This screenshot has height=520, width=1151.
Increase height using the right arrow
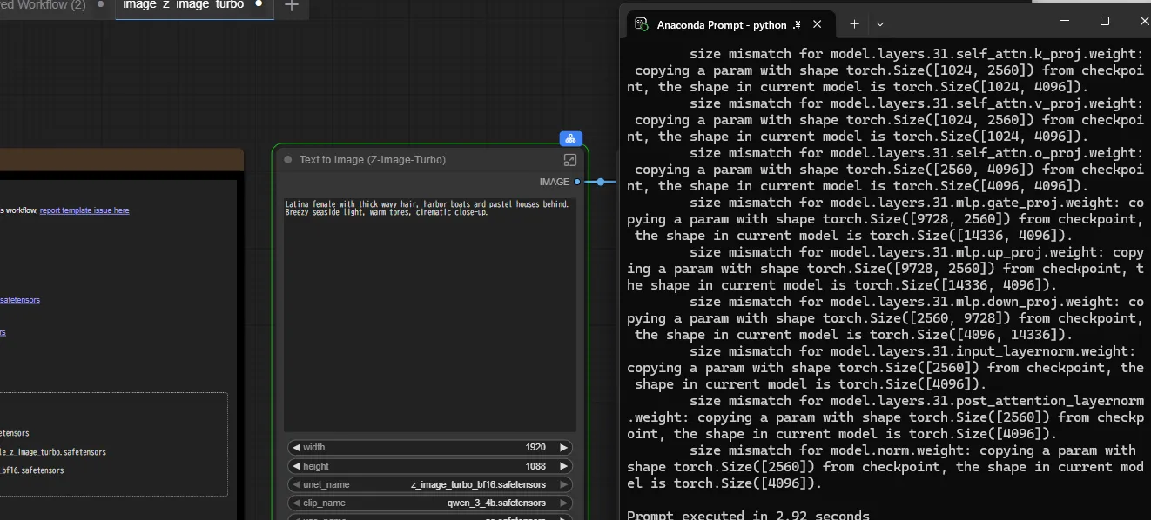pyautogui.click(x=564, y=467)
